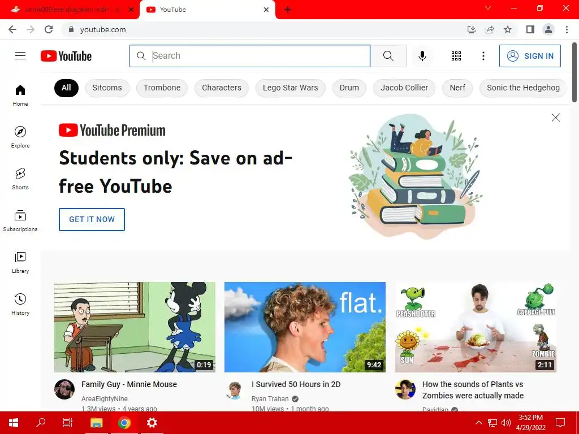Open Explore in sidebar
Image resolution: width=579 pixels, height=434 pixels.
coord(20,137)
